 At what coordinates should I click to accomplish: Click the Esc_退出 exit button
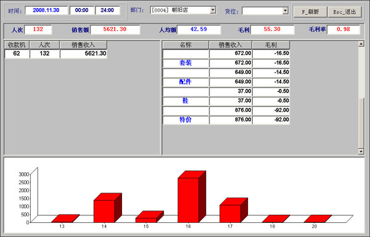[x=345, y=12]
